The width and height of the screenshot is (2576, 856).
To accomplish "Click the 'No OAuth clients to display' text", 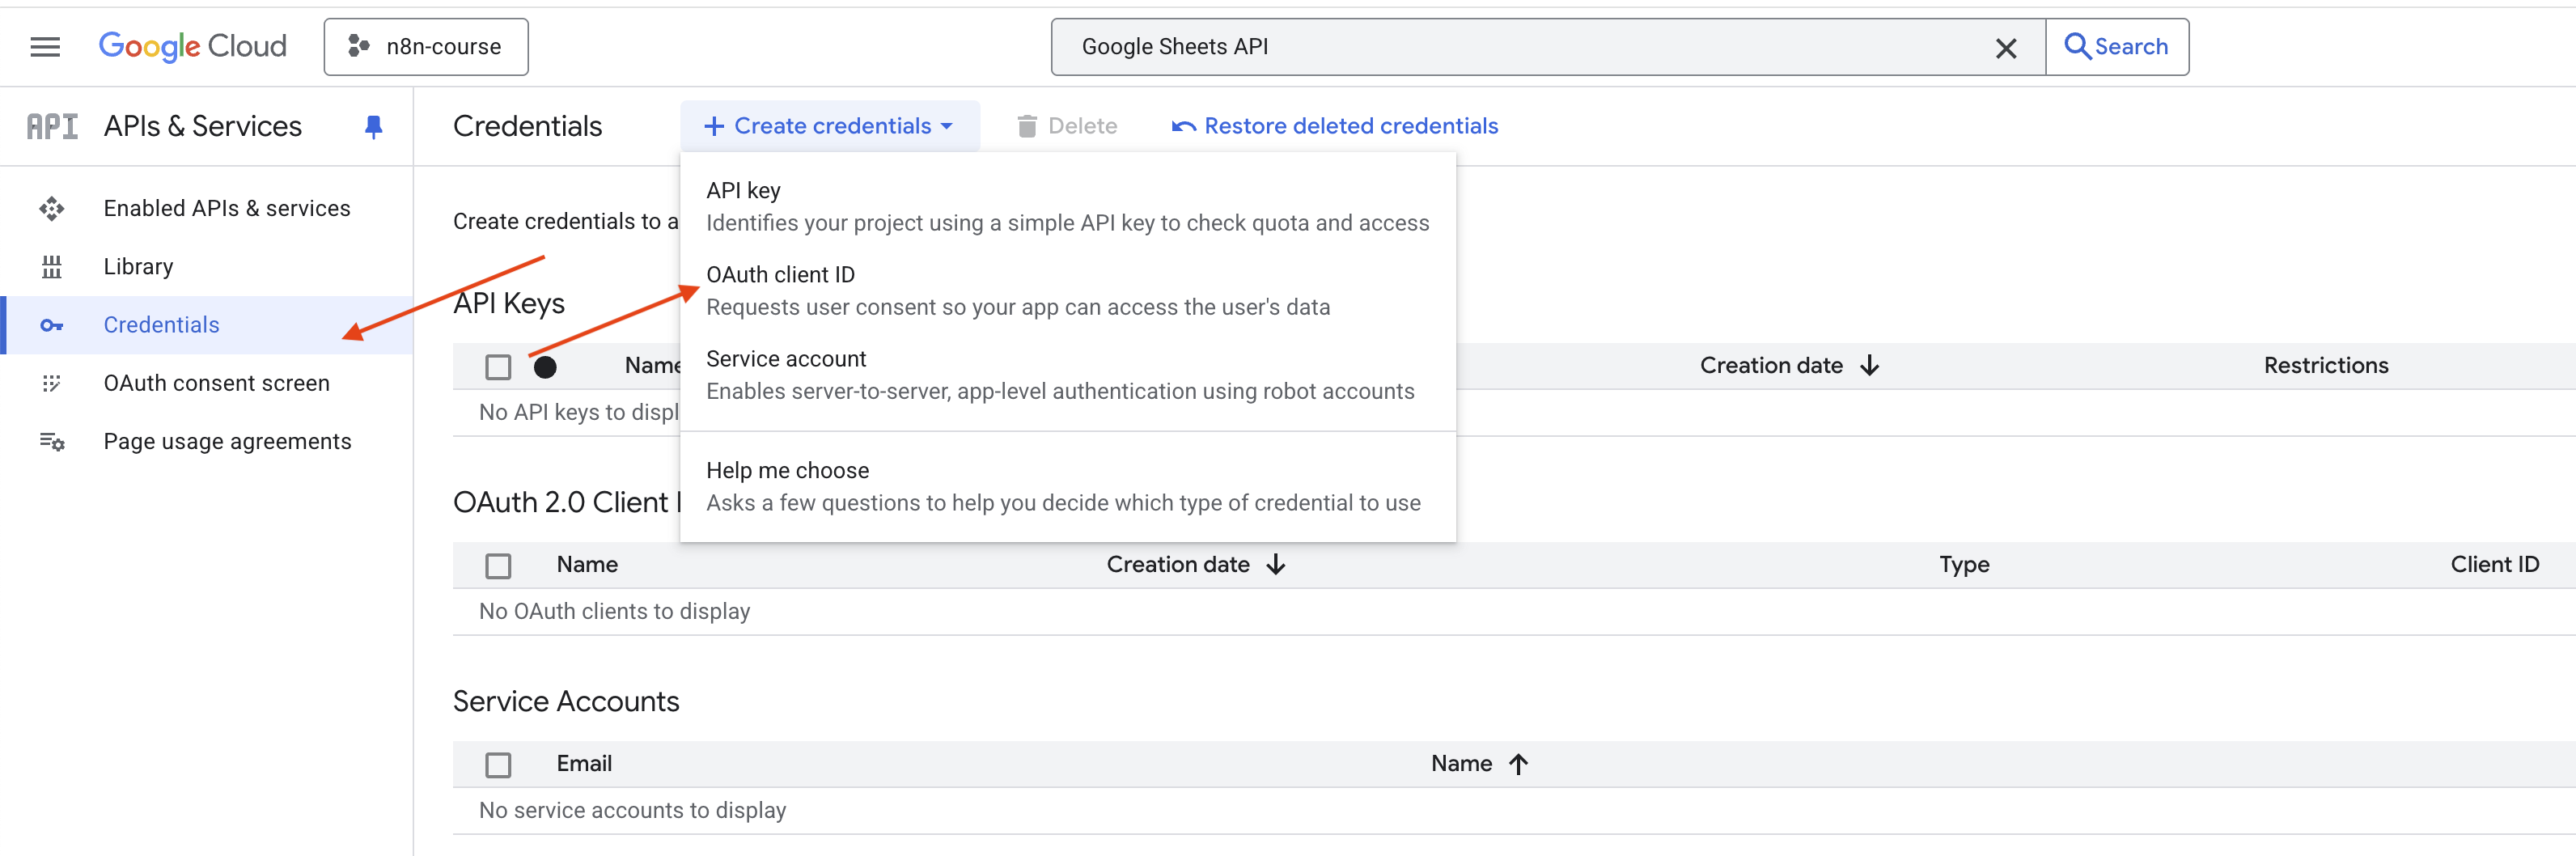I will point(614,611).
